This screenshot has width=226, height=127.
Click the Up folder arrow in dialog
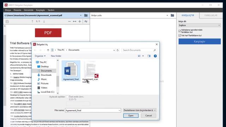coord(48,50)
